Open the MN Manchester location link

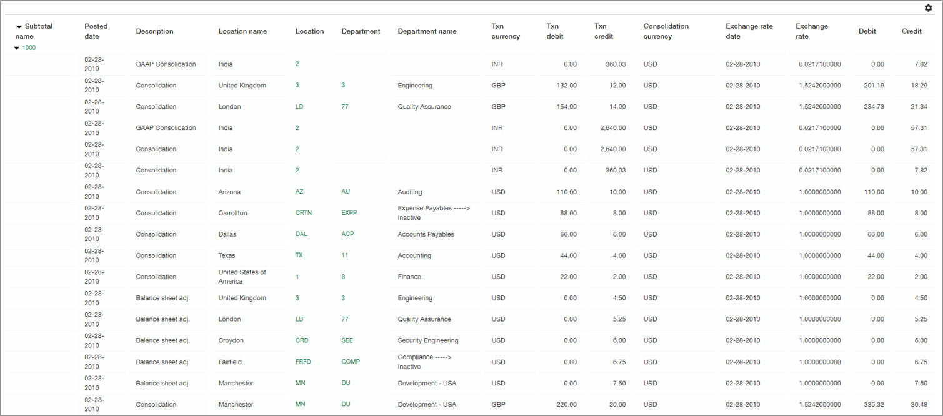tap(300, 382)
